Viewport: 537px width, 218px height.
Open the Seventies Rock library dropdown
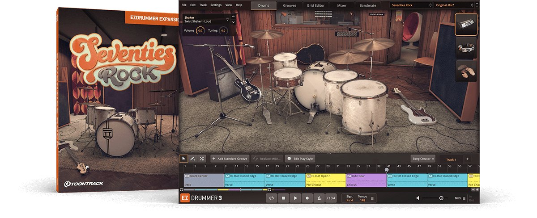pyautogui.click(x=410, y=5)
